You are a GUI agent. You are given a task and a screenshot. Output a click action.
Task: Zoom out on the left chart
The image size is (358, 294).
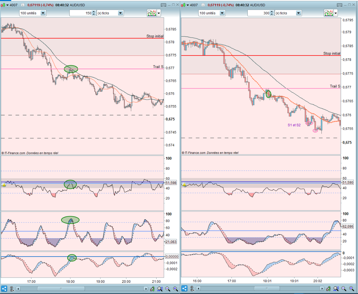[168, 289]
